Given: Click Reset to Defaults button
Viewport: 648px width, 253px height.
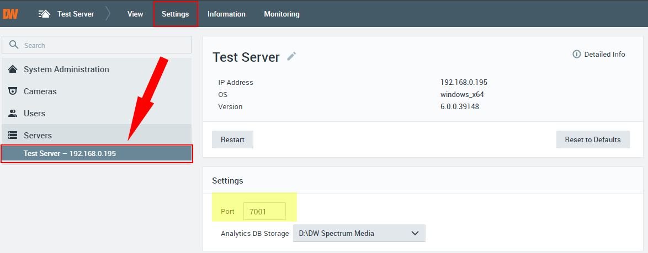Looking at the screenshot, I should pos(593,139).
